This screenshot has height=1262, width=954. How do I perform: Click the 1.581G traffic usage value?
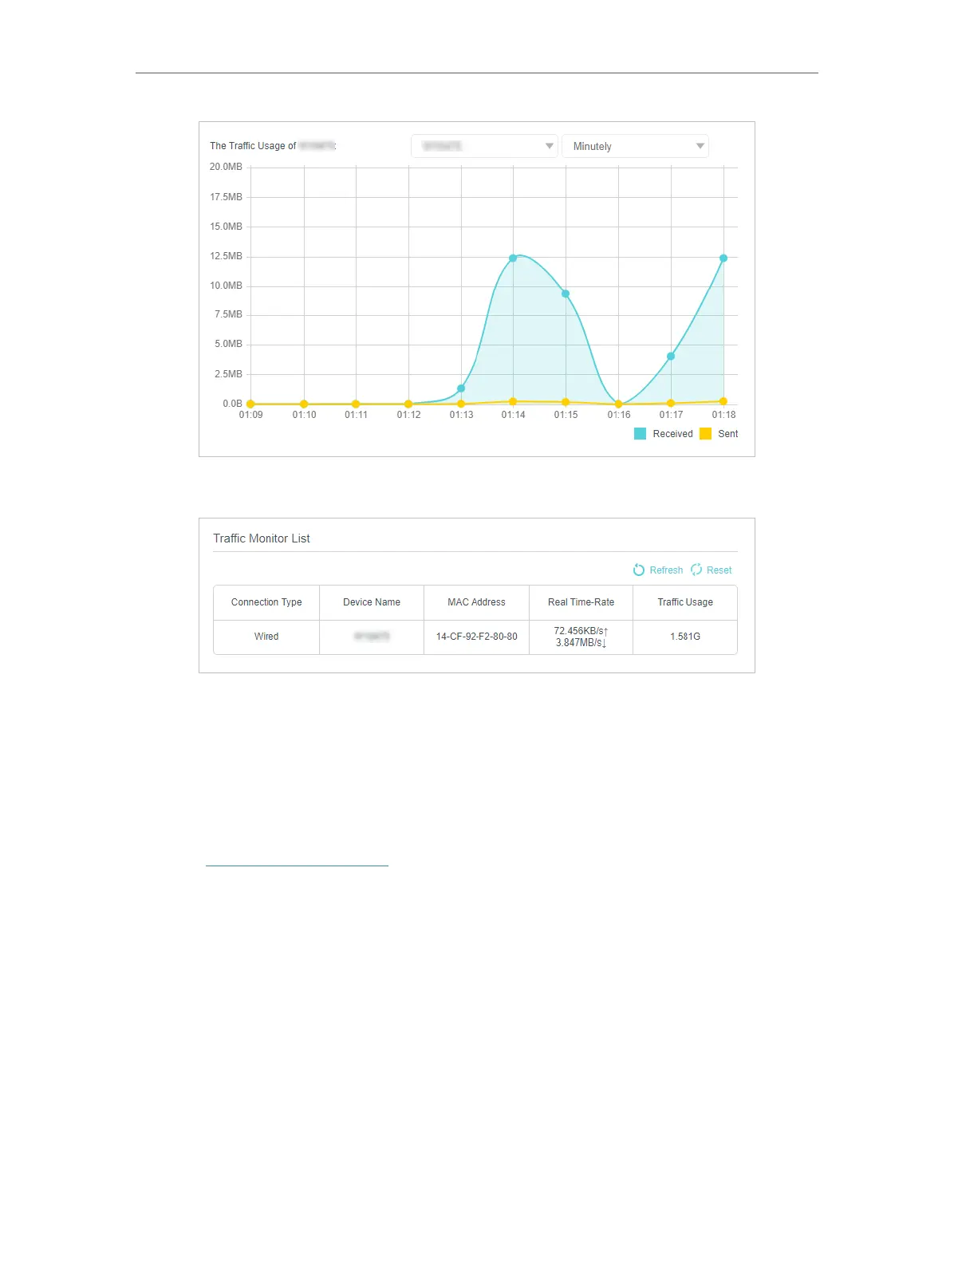click(x=685, y=637)
